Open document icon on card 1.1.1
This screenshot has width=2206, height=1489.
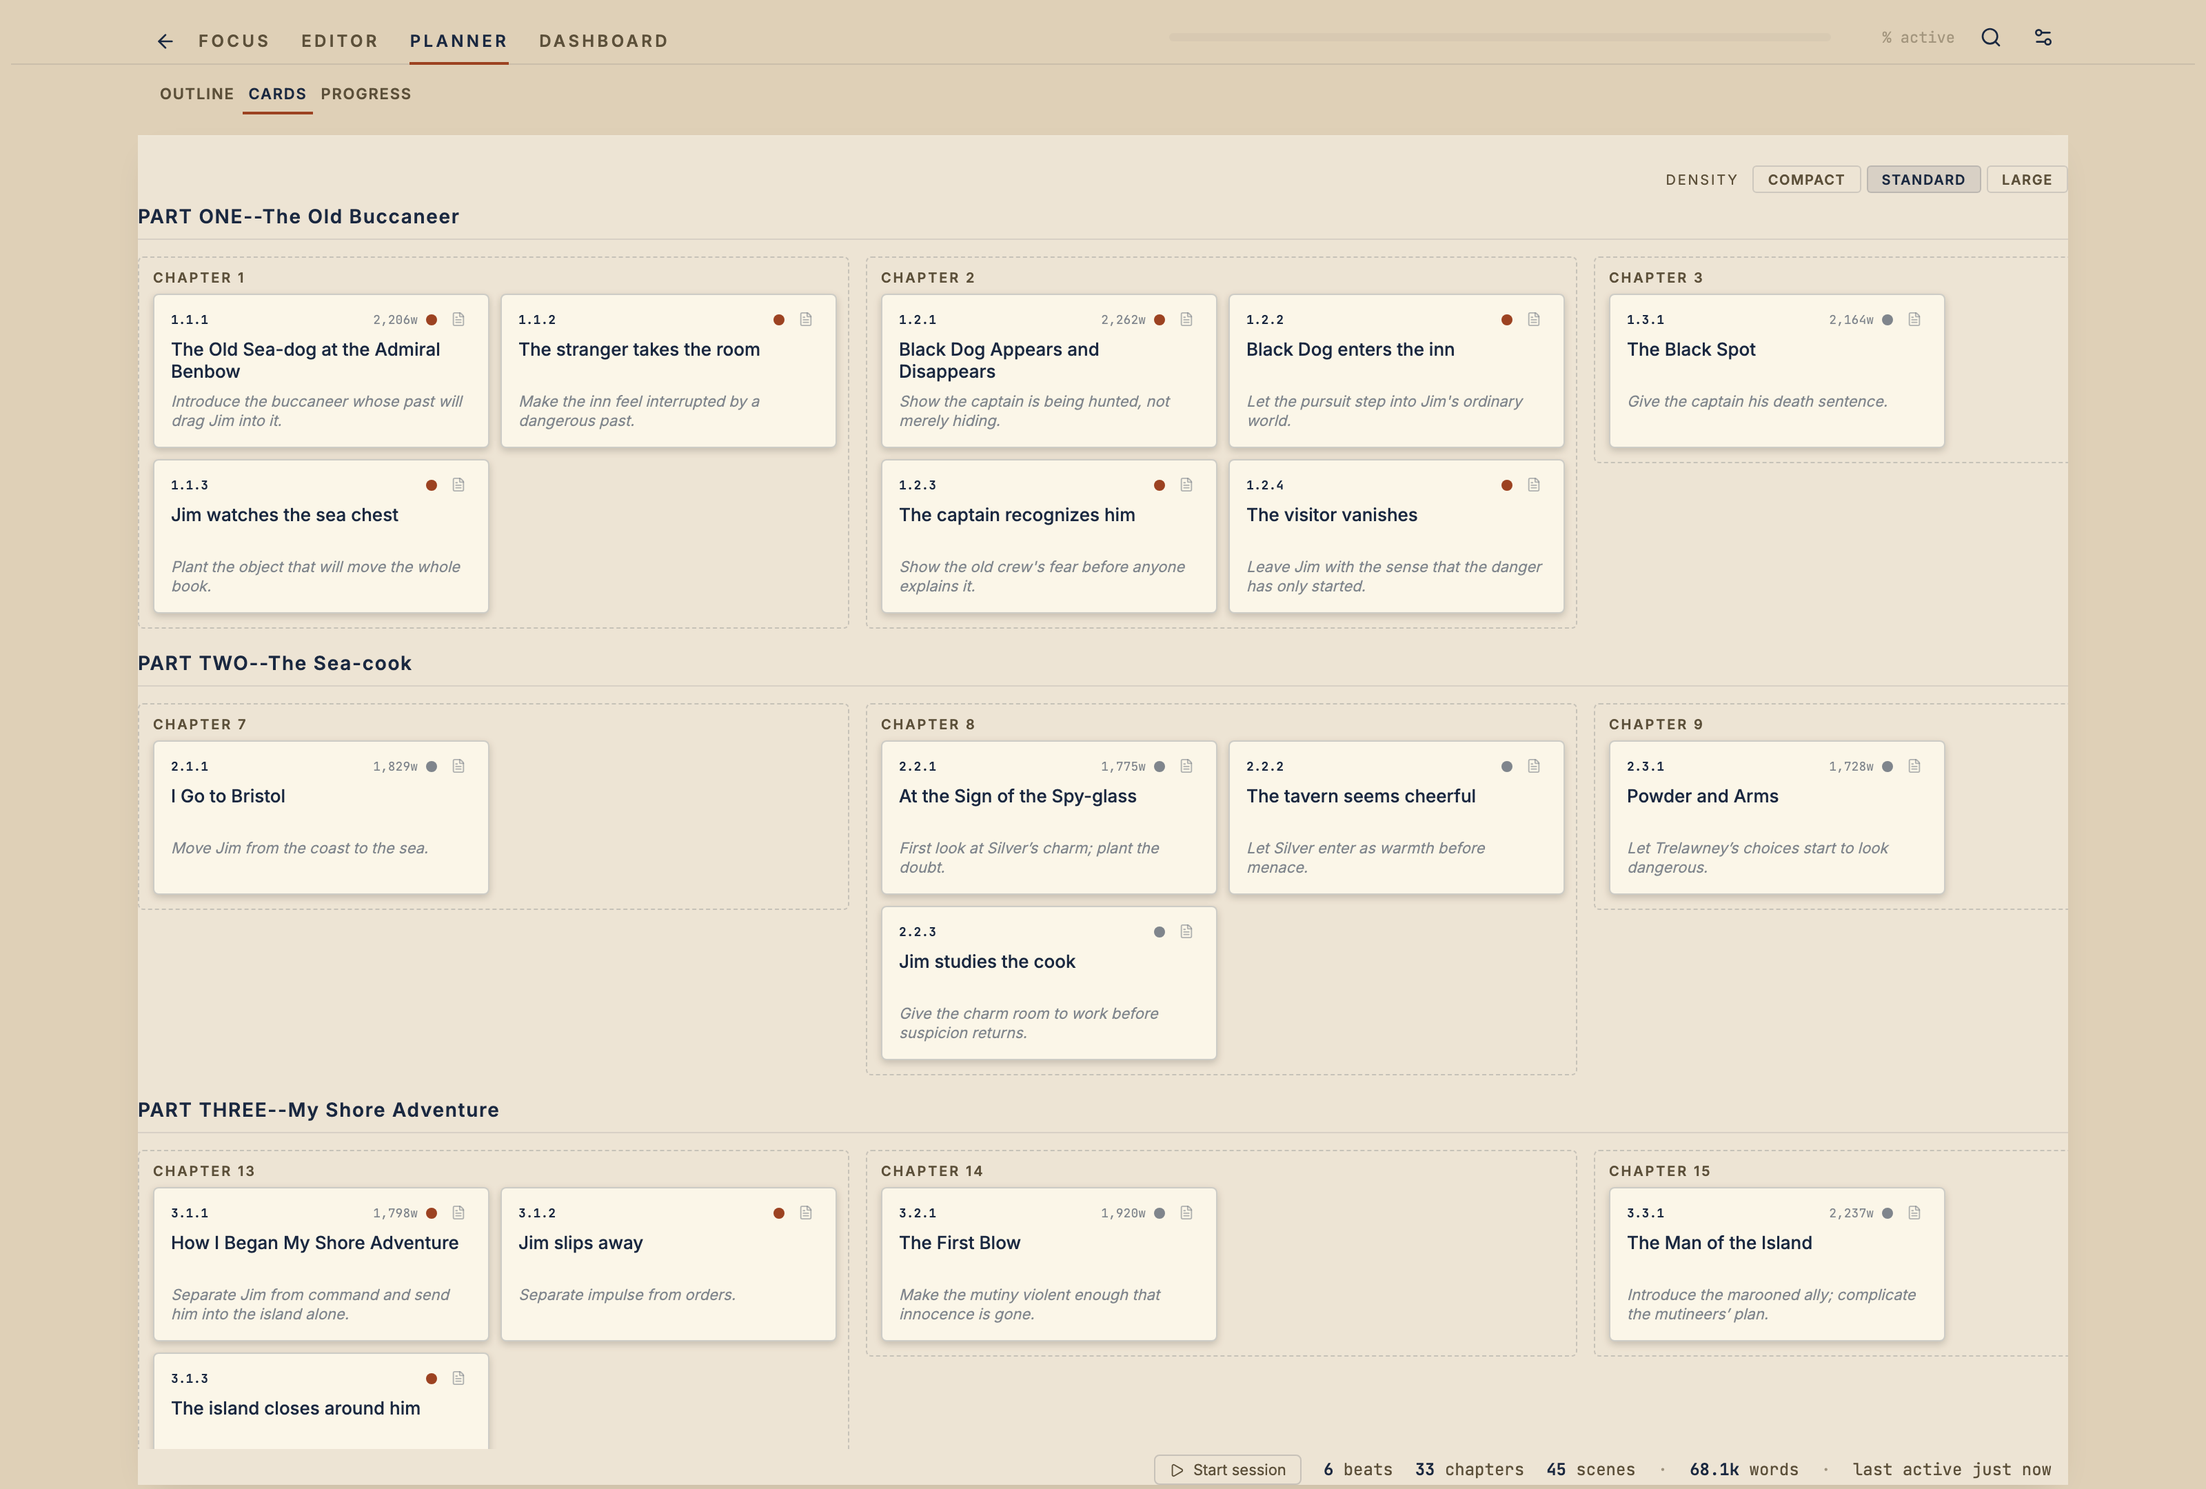click(458, 320)
